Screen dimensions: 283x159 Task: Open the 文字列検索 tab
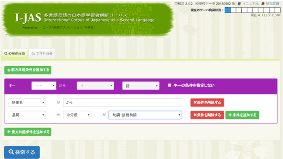pos(42,54)
